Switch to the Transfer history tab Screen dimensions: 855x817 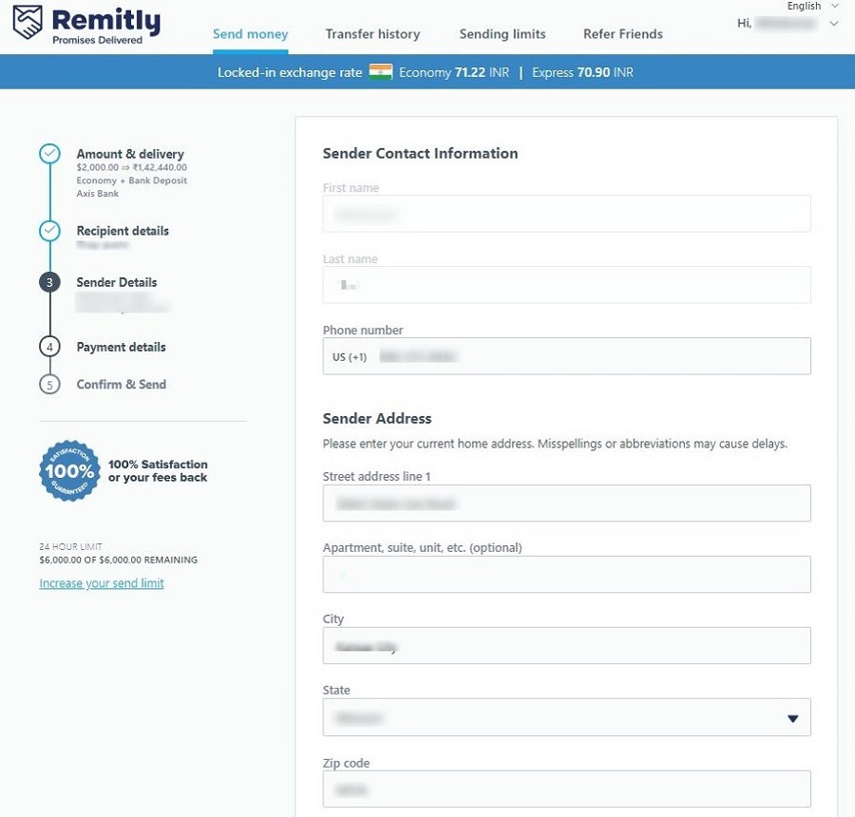pos(372,34)
